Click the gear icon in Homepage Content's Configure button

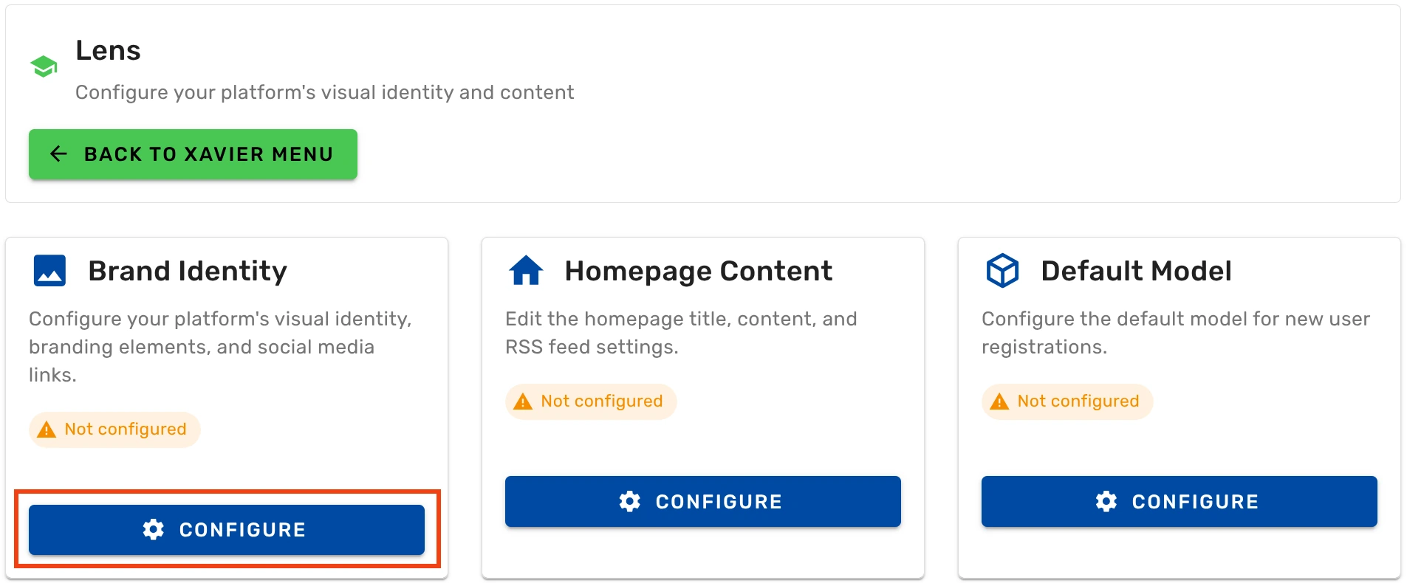click(630, 501)
